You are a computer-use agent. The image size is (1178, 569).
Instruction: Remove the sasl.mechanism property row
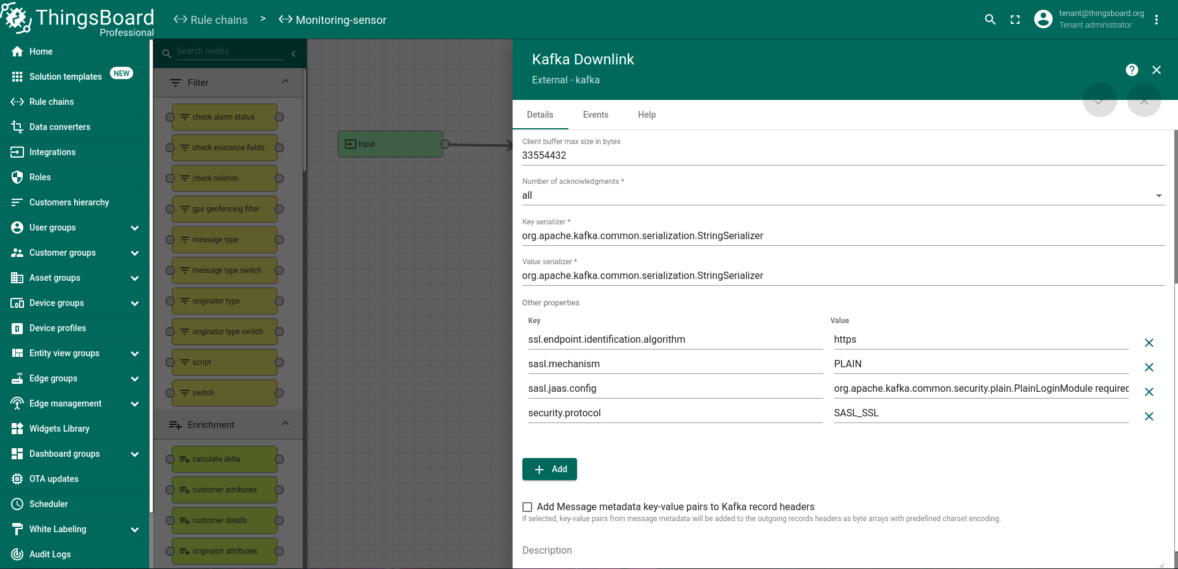[1149, 367]
